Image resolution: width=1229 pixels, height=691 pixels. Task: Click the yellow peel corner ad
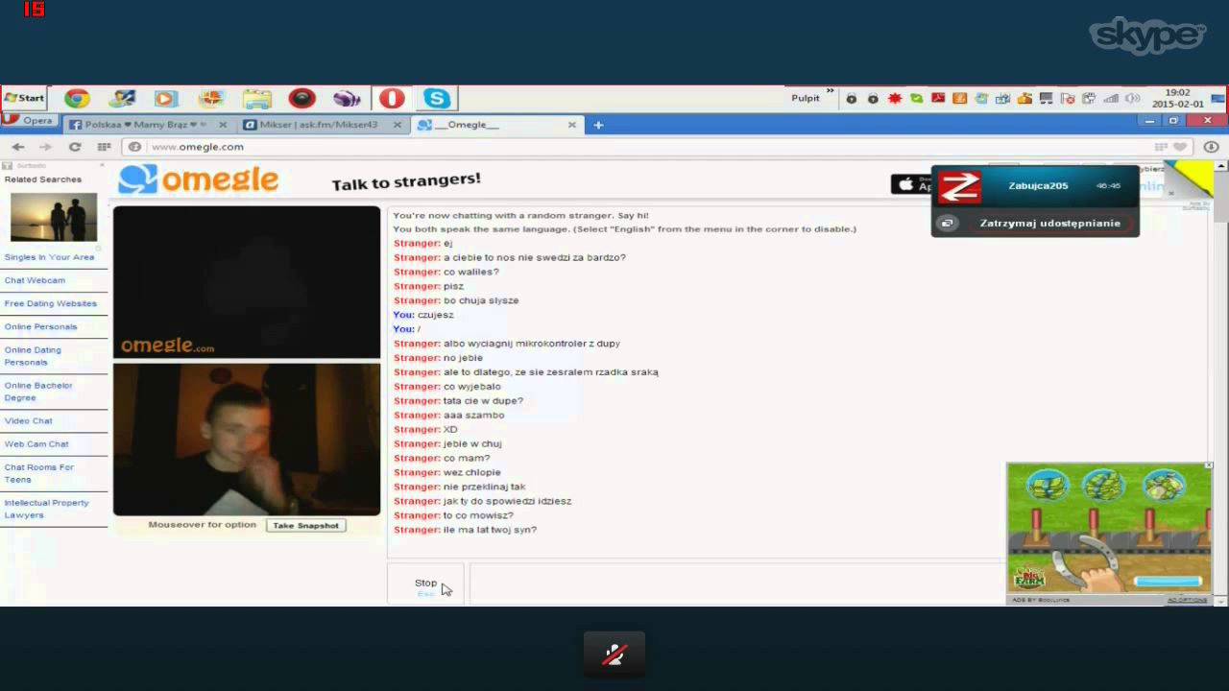click(x=1191, y=179)
